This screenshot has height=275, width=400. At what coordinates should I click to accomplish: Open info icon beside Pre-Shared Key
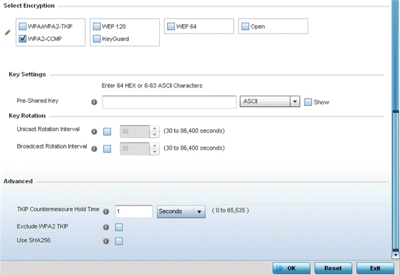[94, 102]
